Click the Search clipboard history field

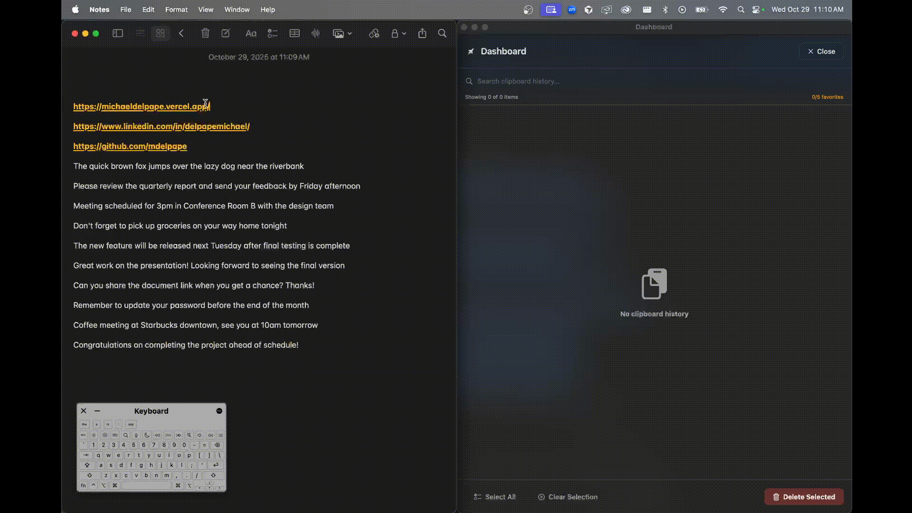pyautogui.click(x=518, y=81)
